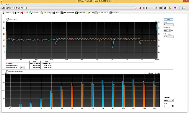Click the purple download save icon
189x113 pixels.
click(175, 8)
